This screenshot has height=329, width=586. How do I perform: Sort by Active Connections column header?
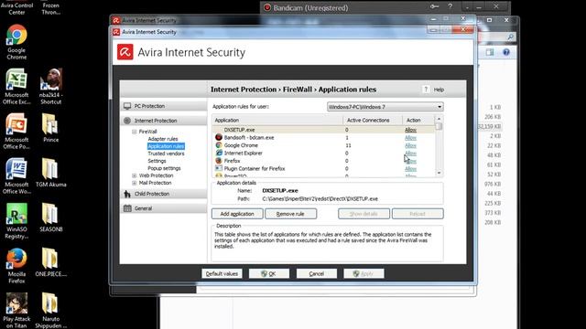(x=373, y=120)
